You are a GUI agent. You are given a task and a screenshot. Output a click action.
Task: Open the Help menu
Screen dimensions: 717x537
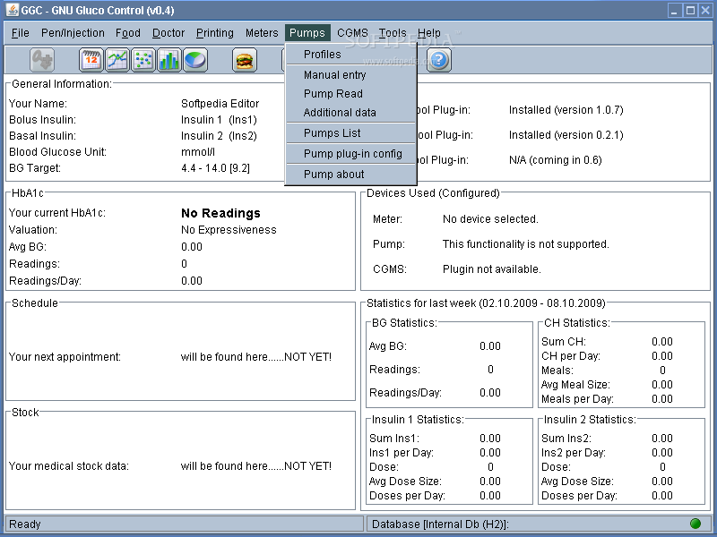429,33
